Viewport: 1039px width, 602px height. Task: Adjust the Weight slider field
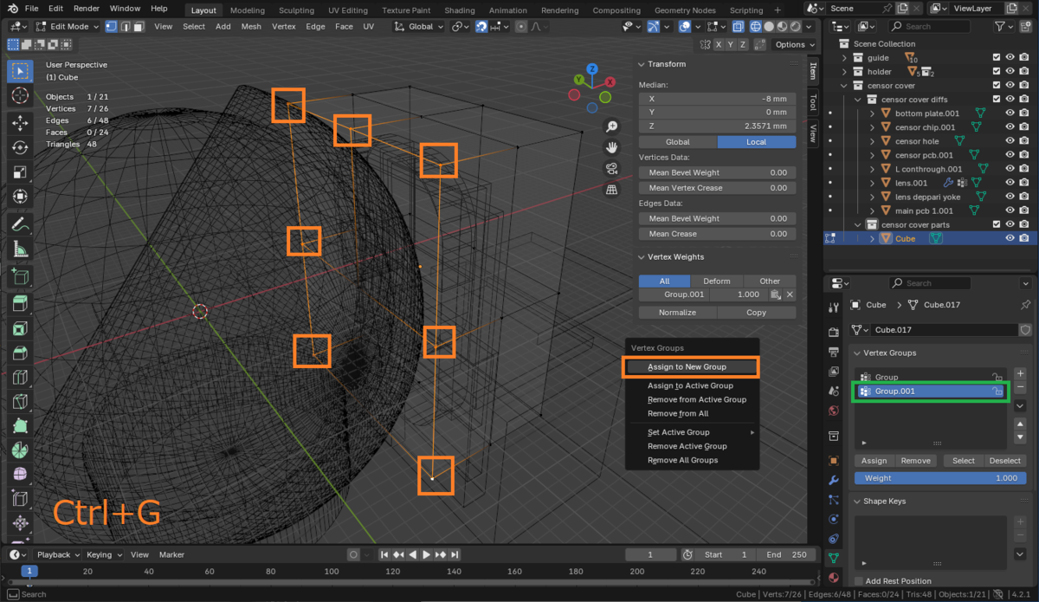939,478
